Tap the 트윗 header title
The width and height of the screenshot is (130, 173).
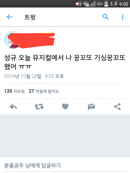(x=30, y=17)
